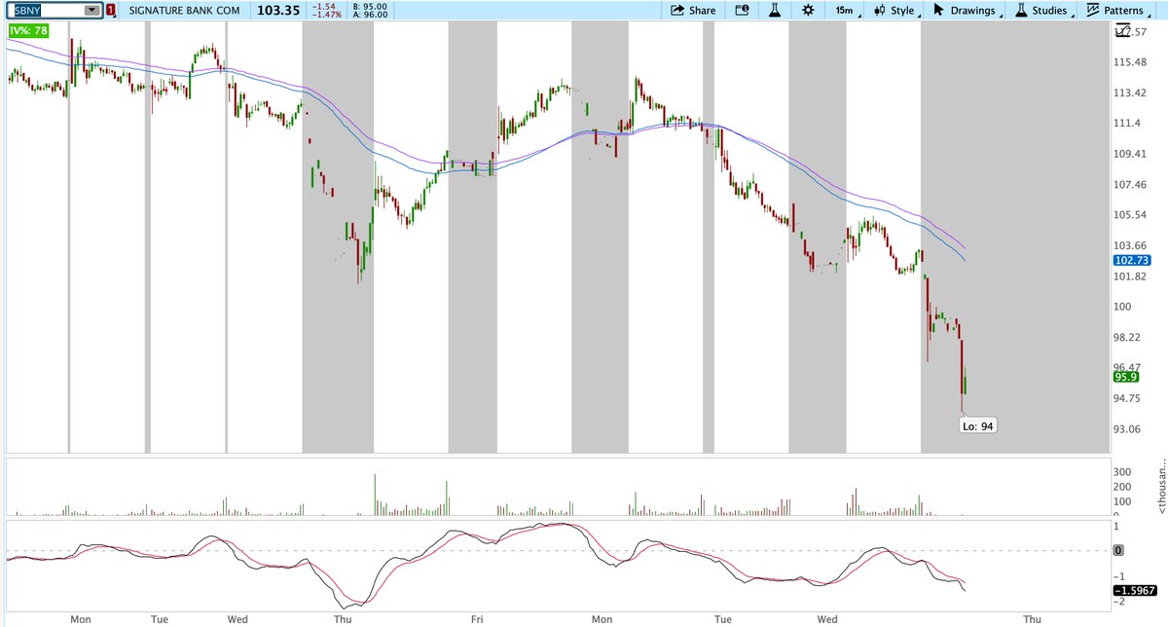Open the symbol selector dropdown arrow

(91, 11)
